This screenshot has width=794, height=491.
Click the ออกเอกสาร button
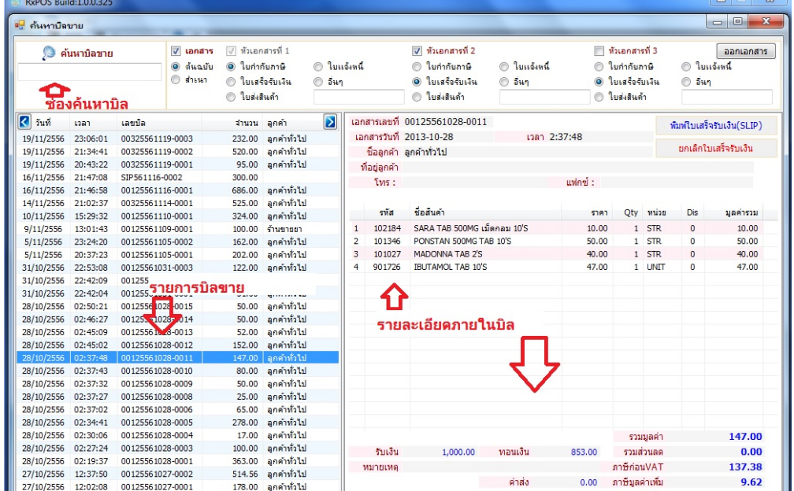pos(745,51)
